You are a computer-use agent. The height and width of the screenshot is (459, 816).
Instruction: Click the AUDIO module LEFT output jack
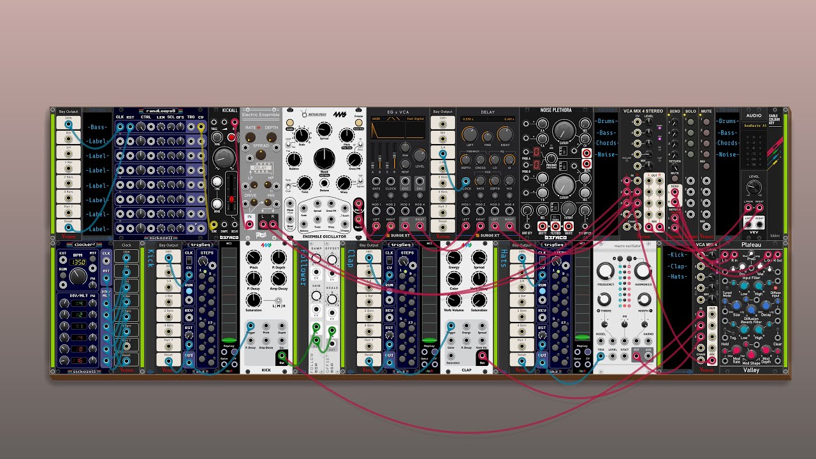pyautogui.click(x=748, y=224)
